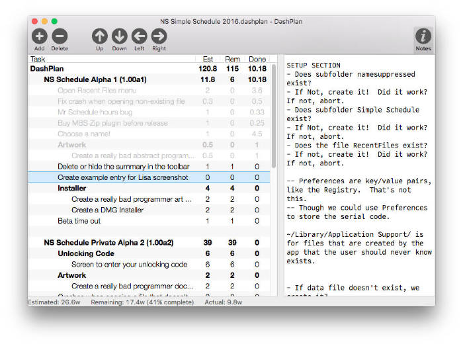Click the Done column header
This screenshot has width=463, height=346.
(257, 59)
